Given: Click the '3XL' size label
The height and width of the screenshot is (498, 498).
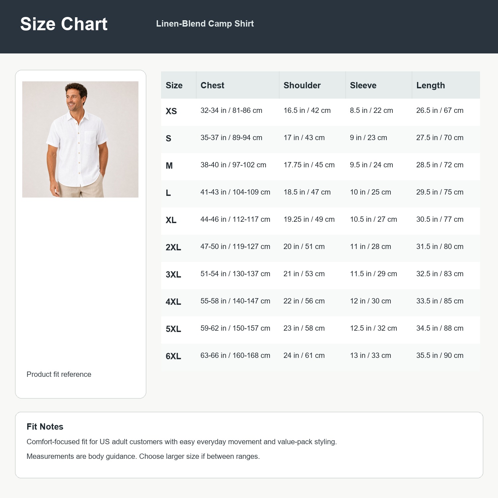Looking at the screenshot, I should [x=173, y=275].
